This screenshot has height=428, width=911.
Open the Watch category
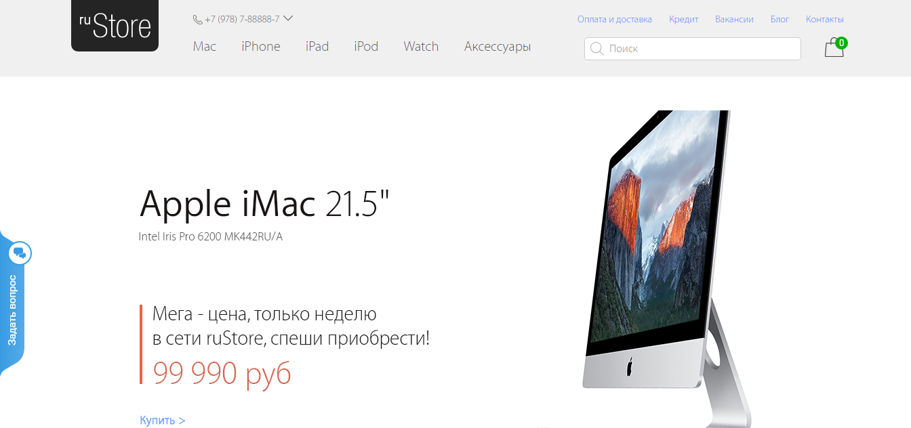pyautogui.click(x=421, y=47)
